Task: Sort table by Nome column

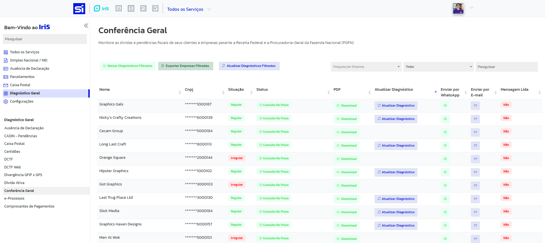Action: [x=104, y=90]
